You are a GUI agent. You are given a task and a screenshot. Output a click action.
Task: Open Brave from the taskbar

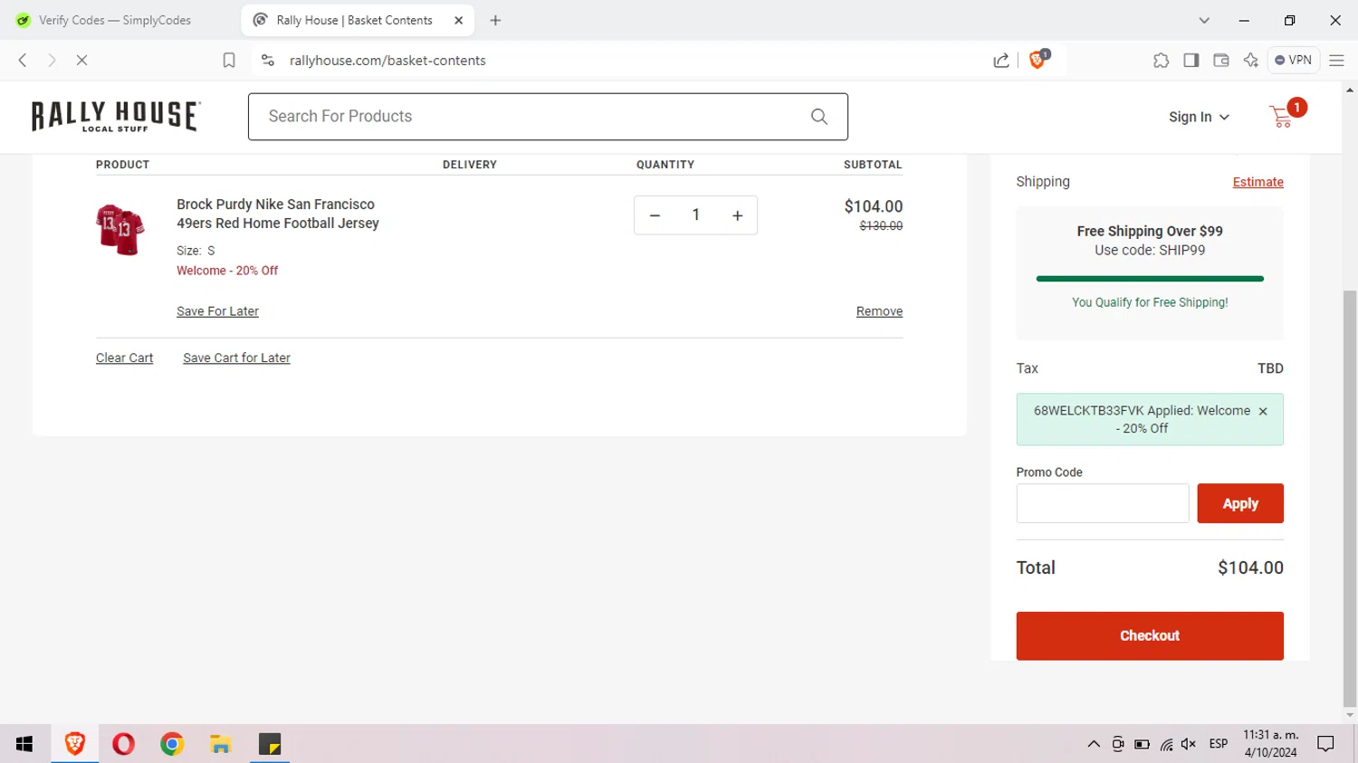pos(74,744)
